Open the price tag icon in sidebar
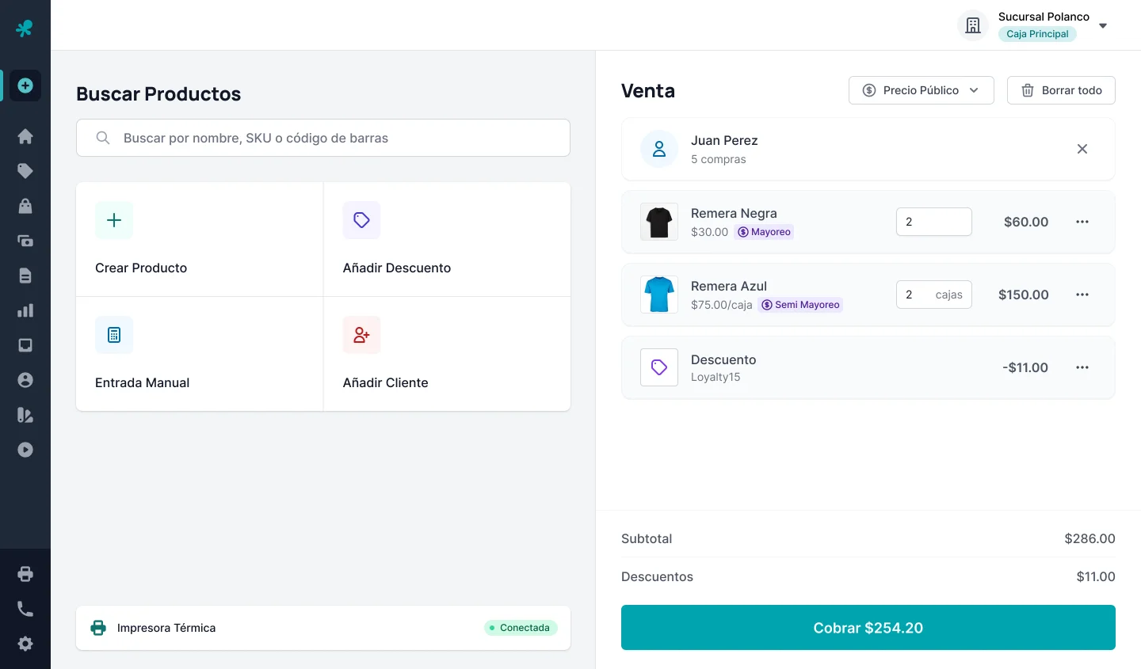This screenshot has width=1141, height=669. pos(25,171)
